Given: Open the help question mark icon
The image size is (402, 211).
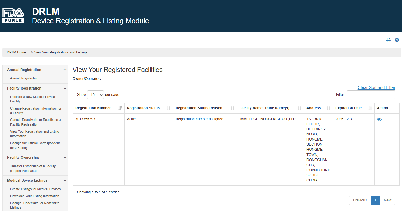Looking at the screenshot, I should [397, 40].
